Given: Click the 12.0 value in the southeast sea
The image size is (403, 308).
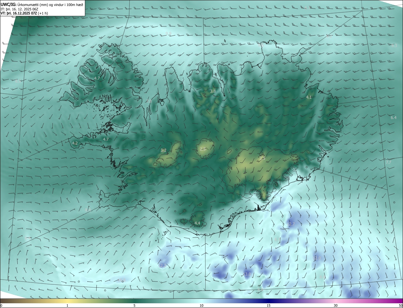Looking at the screenshot, I should pyautogui.click(x=316, y=258).
